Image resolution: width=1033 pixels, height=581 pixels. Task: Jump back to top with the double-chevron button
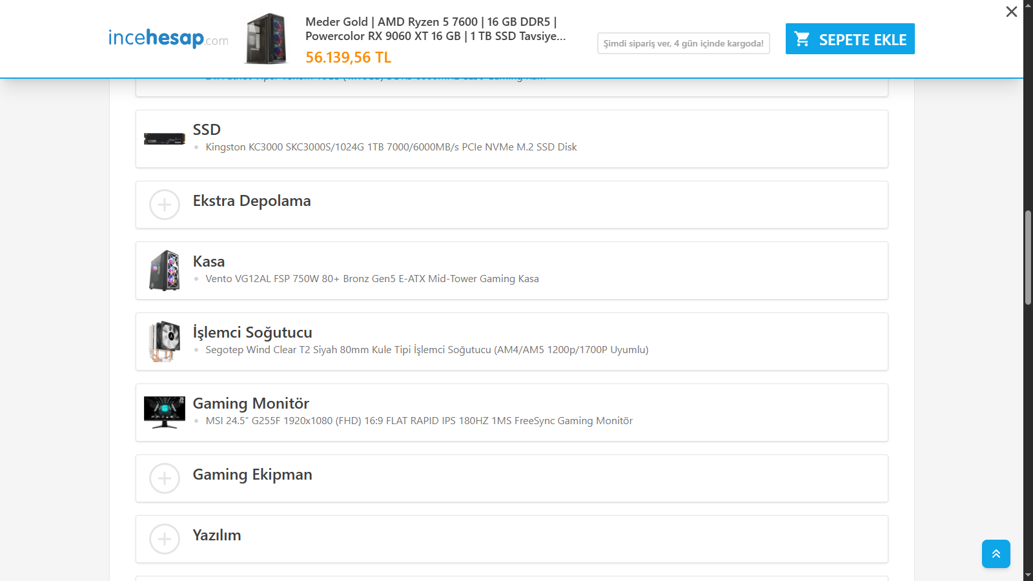(x=996, y=554)
